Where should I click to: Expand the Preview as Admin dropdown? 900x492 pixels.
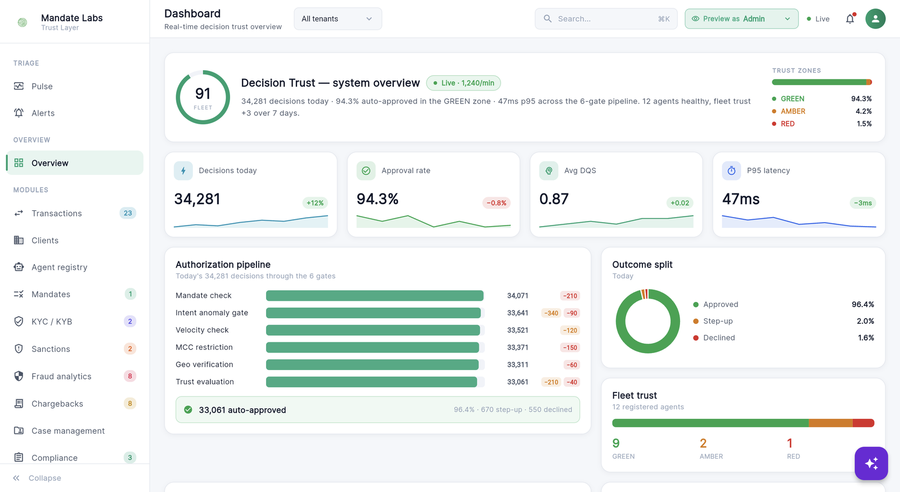coord(741,19)
